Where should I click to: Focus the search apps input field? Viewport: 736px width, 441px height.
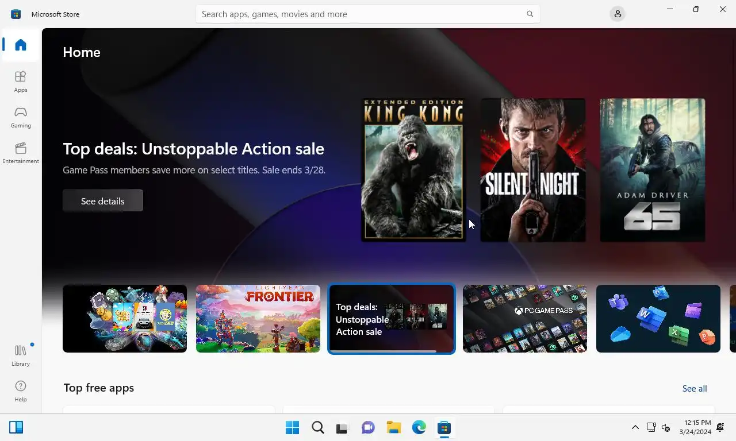[x=367, y=14]
